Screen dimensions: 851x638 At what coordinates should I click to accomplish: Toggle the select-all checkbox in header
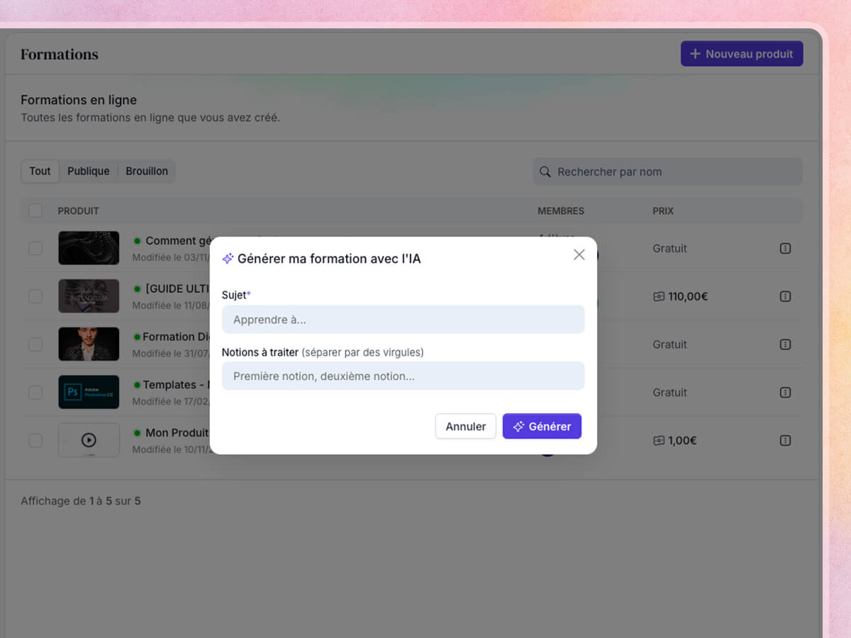pos(35,211)
